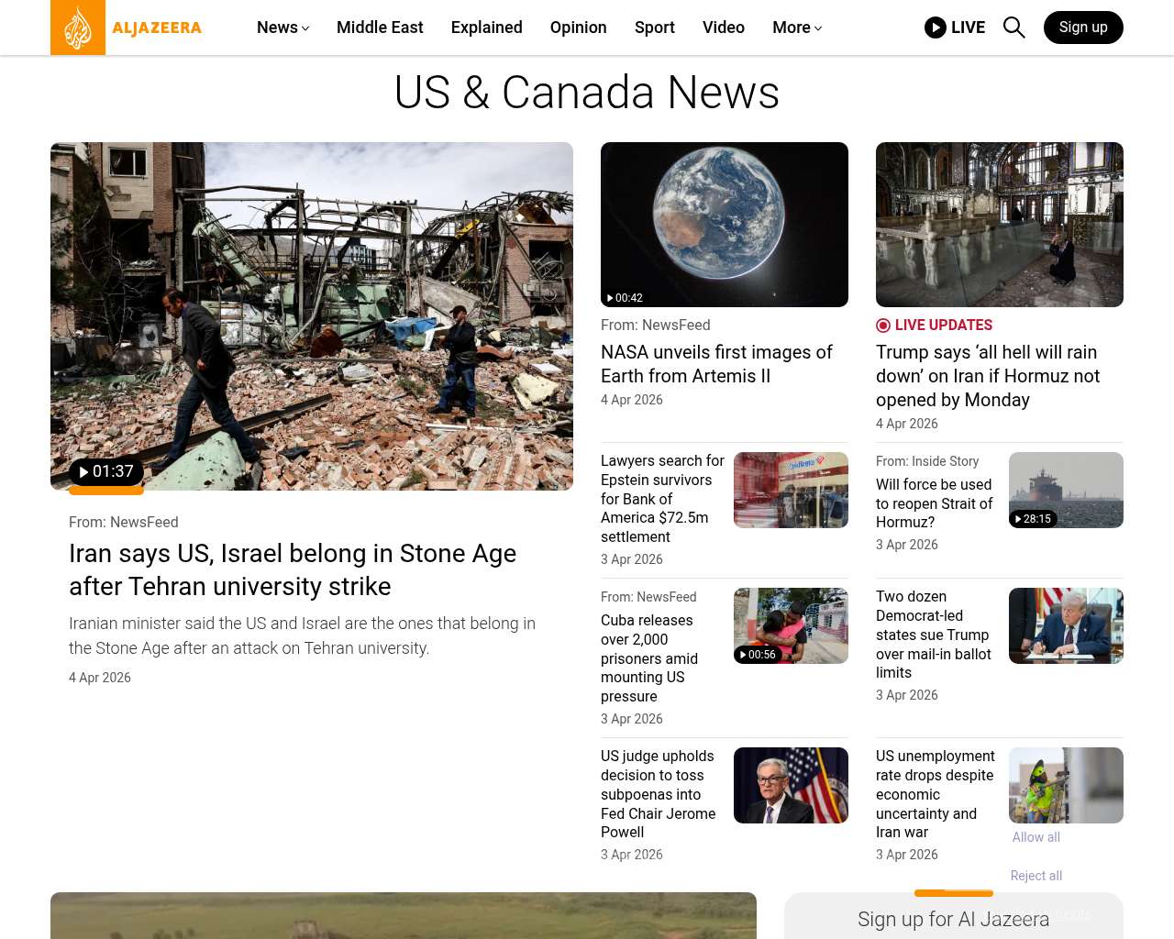This screenshot has height=939, width=1174.
Task: Click 'From: Inside Story' label
Action: coord(927,461)
